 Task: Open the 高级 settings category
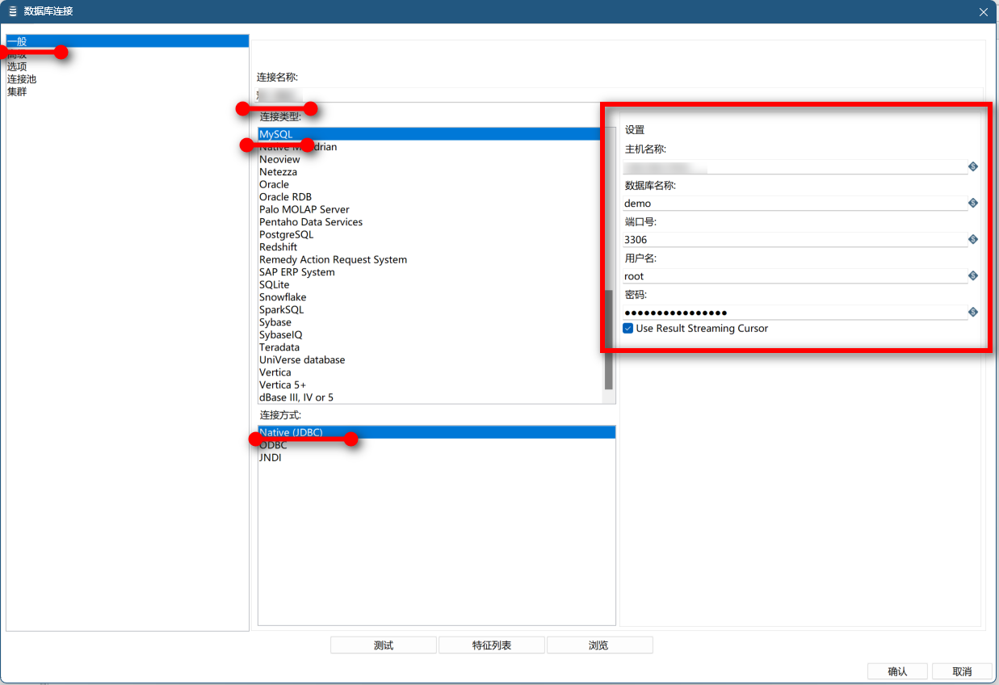coord(17,54)
